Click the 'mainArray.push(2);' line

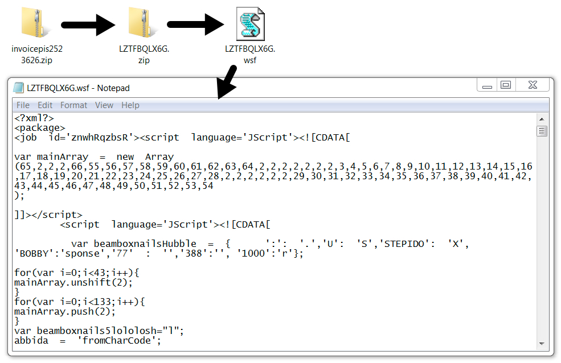pos(65,311)
